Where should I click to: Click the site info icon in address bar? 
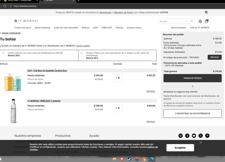11,6
